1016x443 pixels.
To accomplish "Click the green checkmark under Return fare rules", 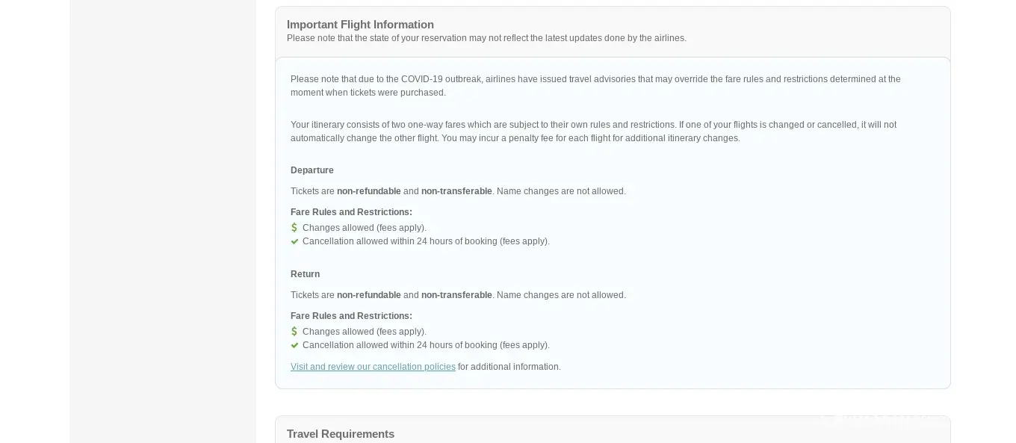I will [294, 345].
